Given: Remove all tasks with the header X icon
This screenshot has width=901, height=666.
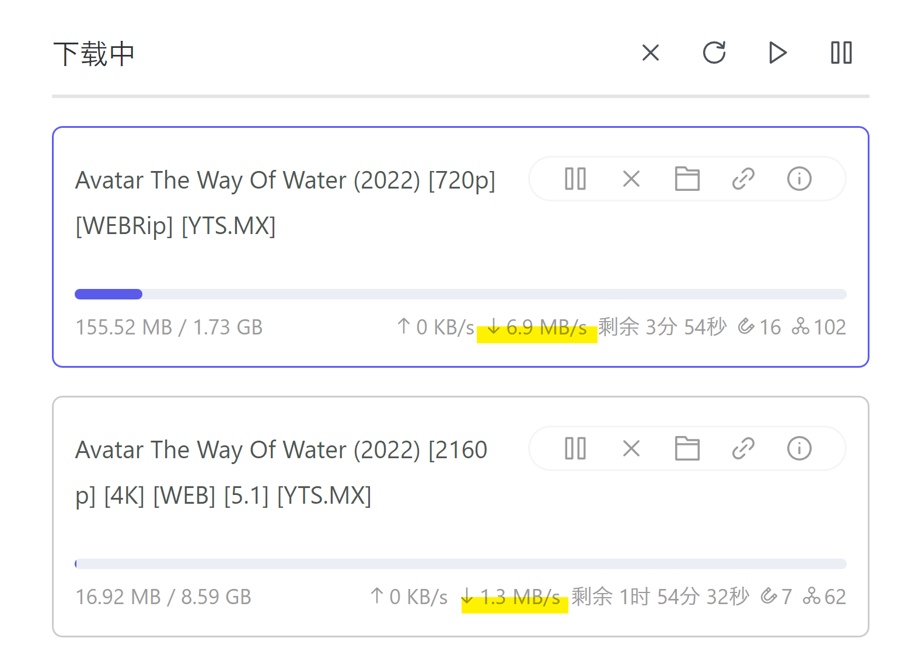Looking at the screenshot, I should (x=650, y=53).
